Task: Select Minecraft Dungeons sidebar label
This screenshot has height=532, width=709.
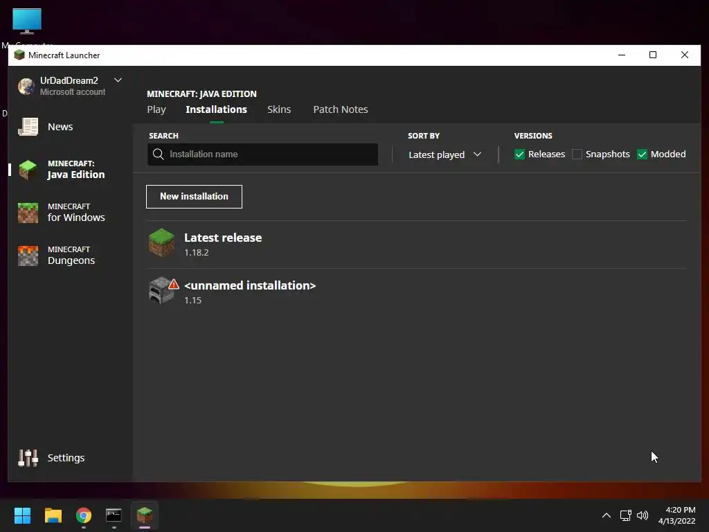Action: [71, 256]
